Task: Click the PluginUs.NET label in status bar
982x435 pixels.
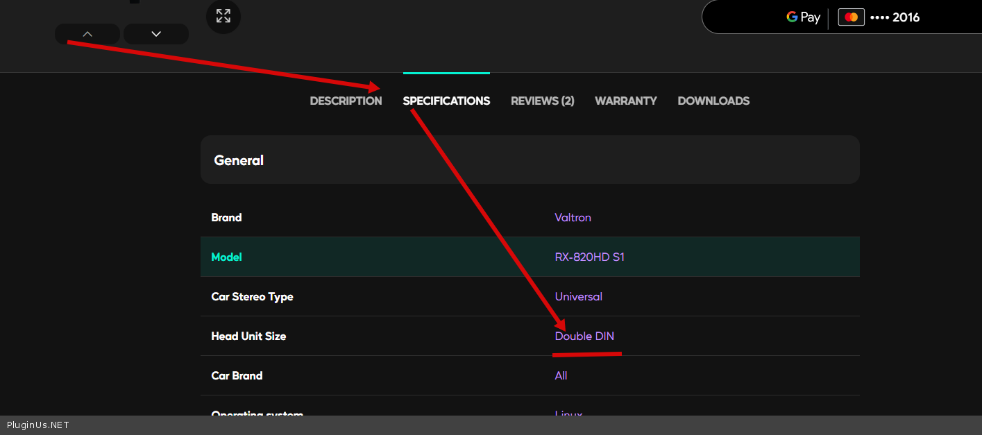Action: (38, 425)
